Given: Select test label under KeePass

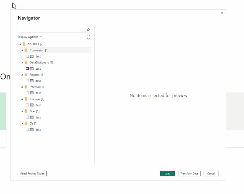Looking at the screenshot, I should click(x=38, y=105).
